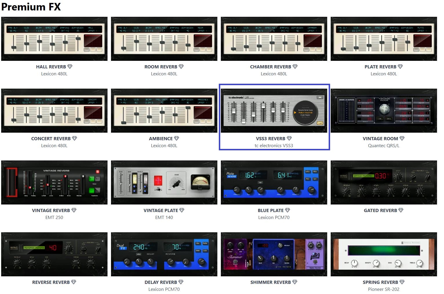Open the Ambience effect thumbnail
The height and width of the screenshot is (294, 444).
coord(164,111)
